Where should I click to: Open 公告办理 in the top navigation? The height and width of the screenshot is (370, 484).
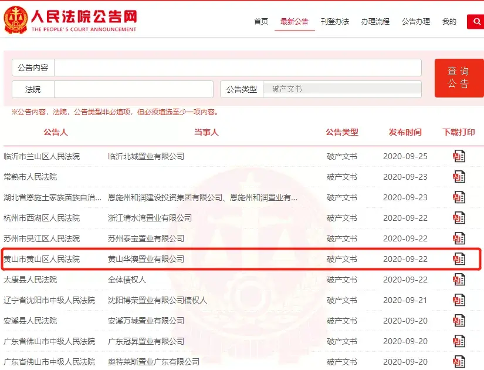coord(416,21)
